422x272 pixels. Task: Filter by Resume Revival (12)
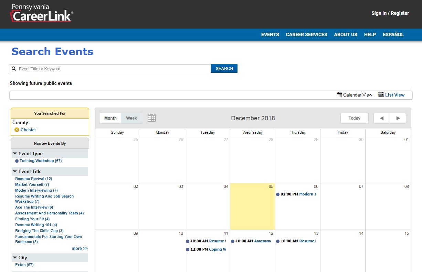(x=34, y=179)
